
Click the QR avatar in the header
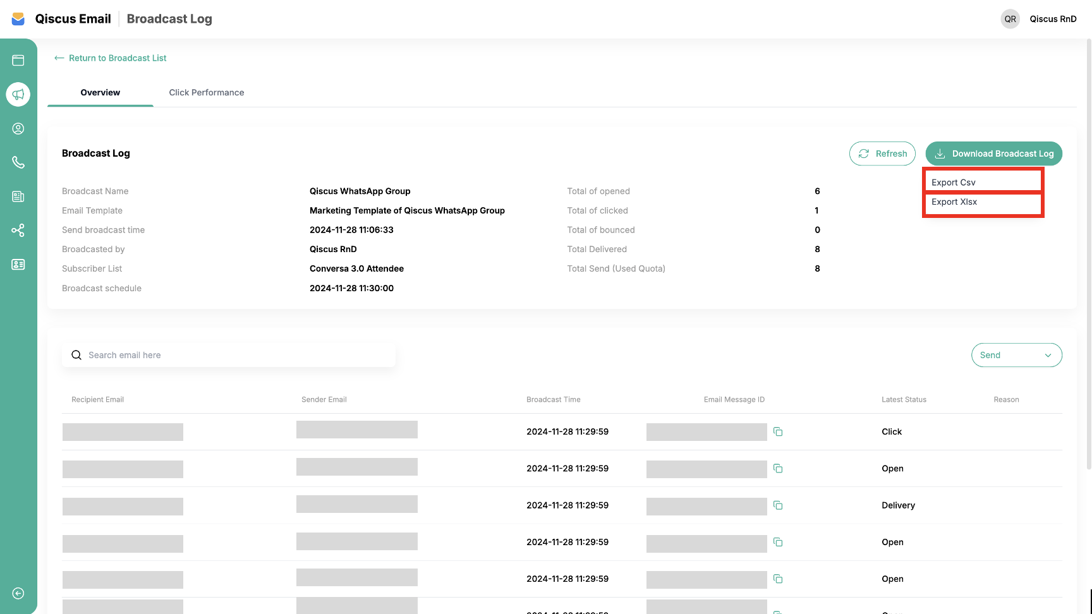(1010, 19)
